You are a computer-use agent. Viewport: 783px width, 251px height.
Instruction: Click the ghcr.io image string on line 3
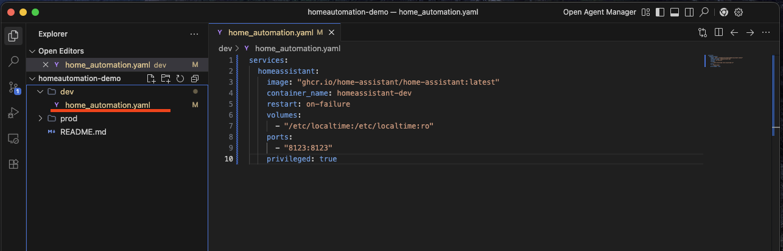398,82
